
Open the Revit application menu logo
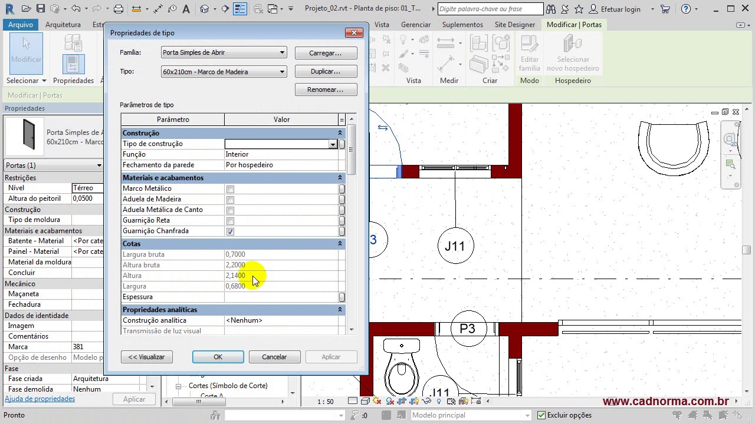[8, 8]
